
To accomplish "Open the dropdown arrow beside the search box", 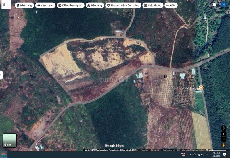I will point(9,5).
